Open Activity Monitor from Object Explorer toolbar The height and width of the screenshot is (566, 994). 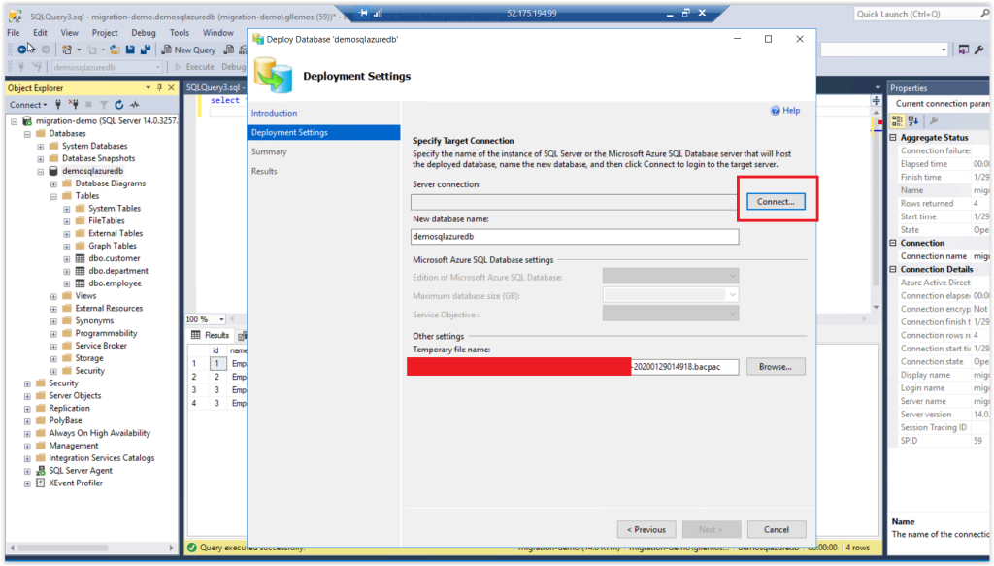pos(134,105)
